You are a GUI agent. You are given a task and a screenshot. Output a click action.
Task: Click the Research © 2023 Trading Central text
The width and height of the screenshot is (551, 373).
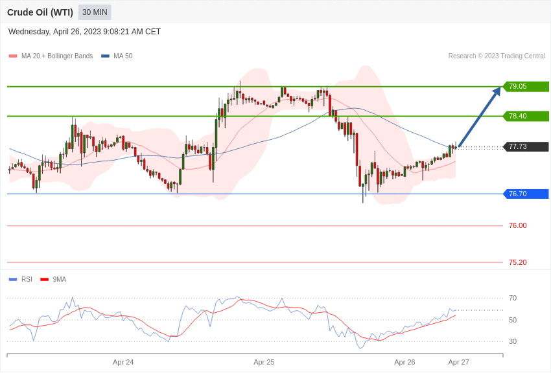(x=497, y=56)
